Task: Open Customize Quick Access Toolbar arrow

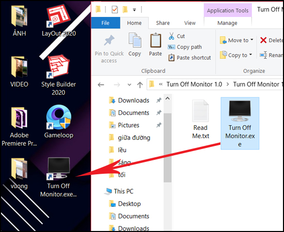Action: pos(134,10)
